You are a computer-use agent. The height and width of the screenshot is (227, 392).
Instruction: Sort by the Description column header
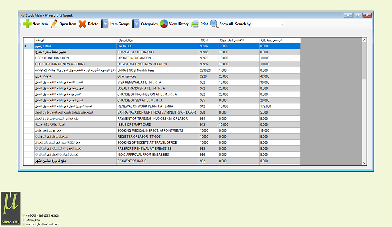click(158, 40)
